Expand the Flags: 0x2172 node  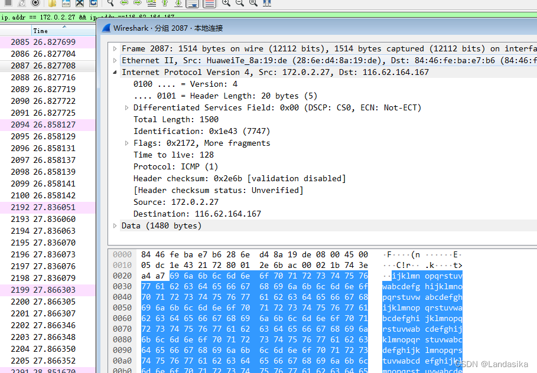(126, 143)
